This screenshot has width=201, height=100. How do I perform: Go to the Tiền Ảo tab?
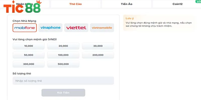point(126,4)
